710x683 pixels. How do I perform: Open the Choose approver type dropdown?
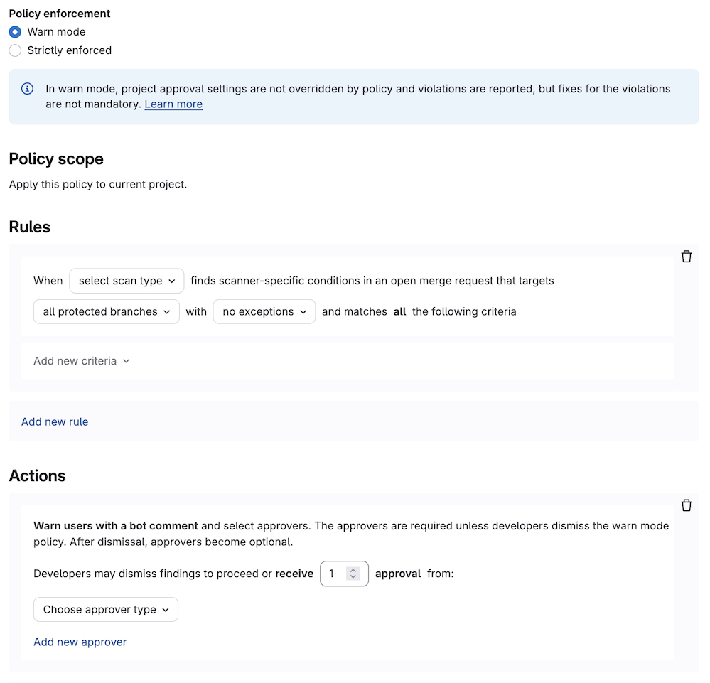(105, 609)
